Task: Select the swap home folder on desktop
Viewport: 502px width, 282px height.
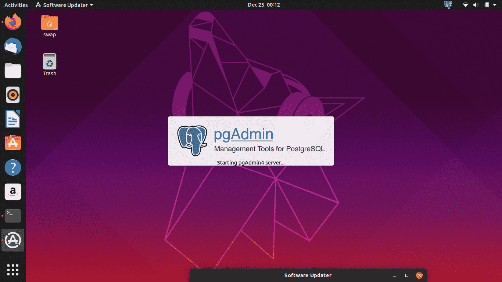Action: pos(50,26)
